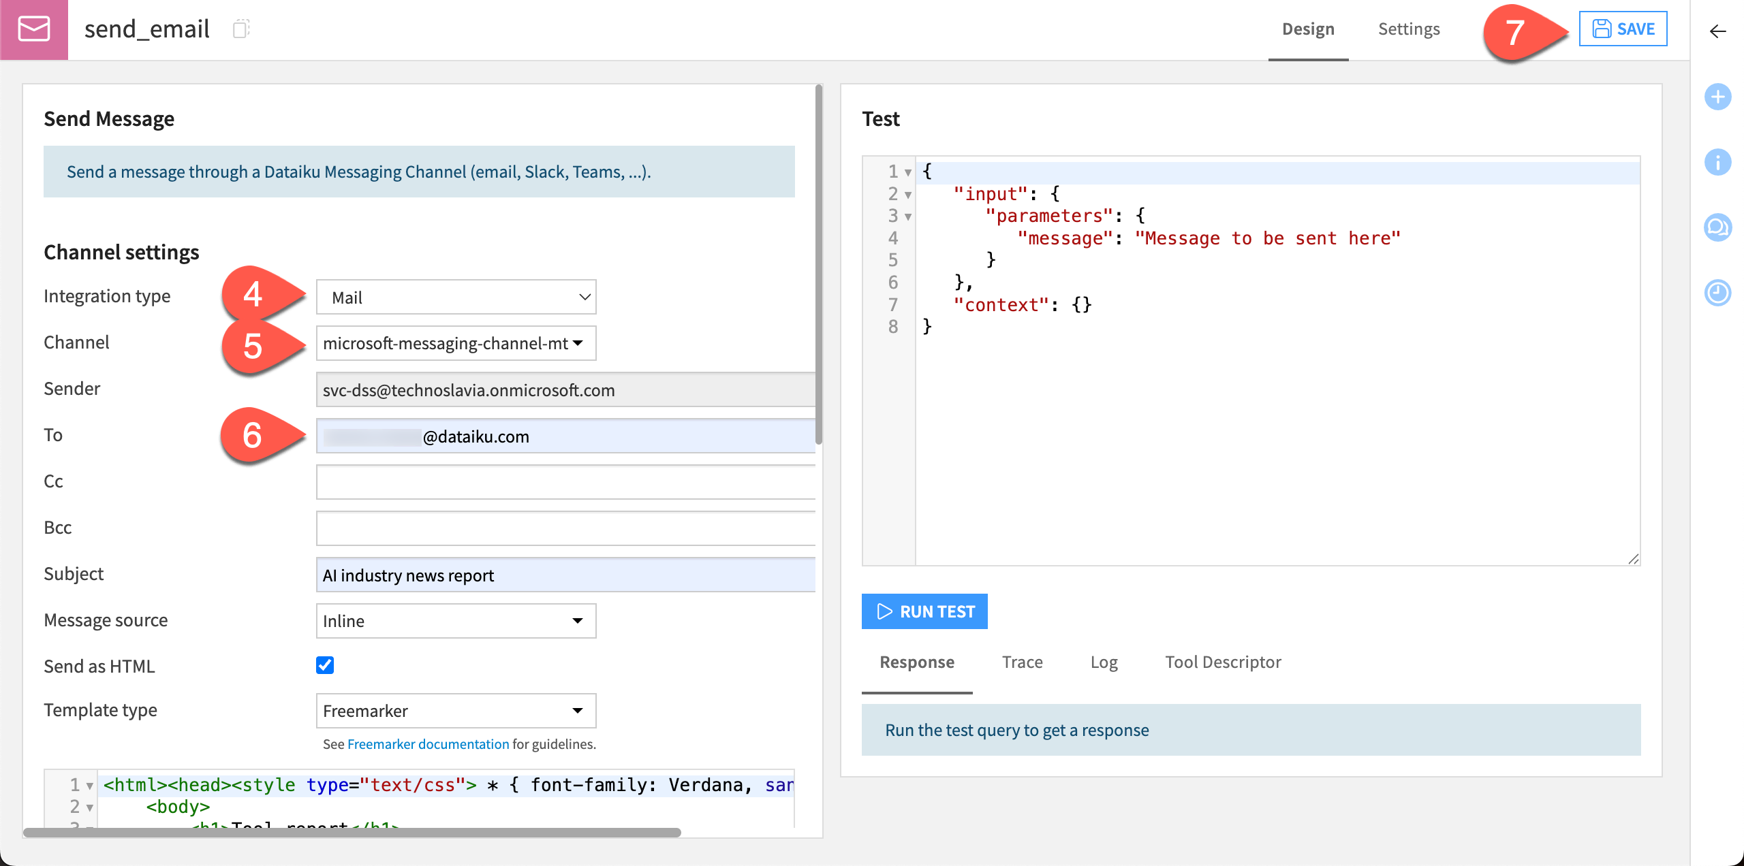
Task: Collapse the "parameters" fold arrow on line 3
Action: [908, 217]
